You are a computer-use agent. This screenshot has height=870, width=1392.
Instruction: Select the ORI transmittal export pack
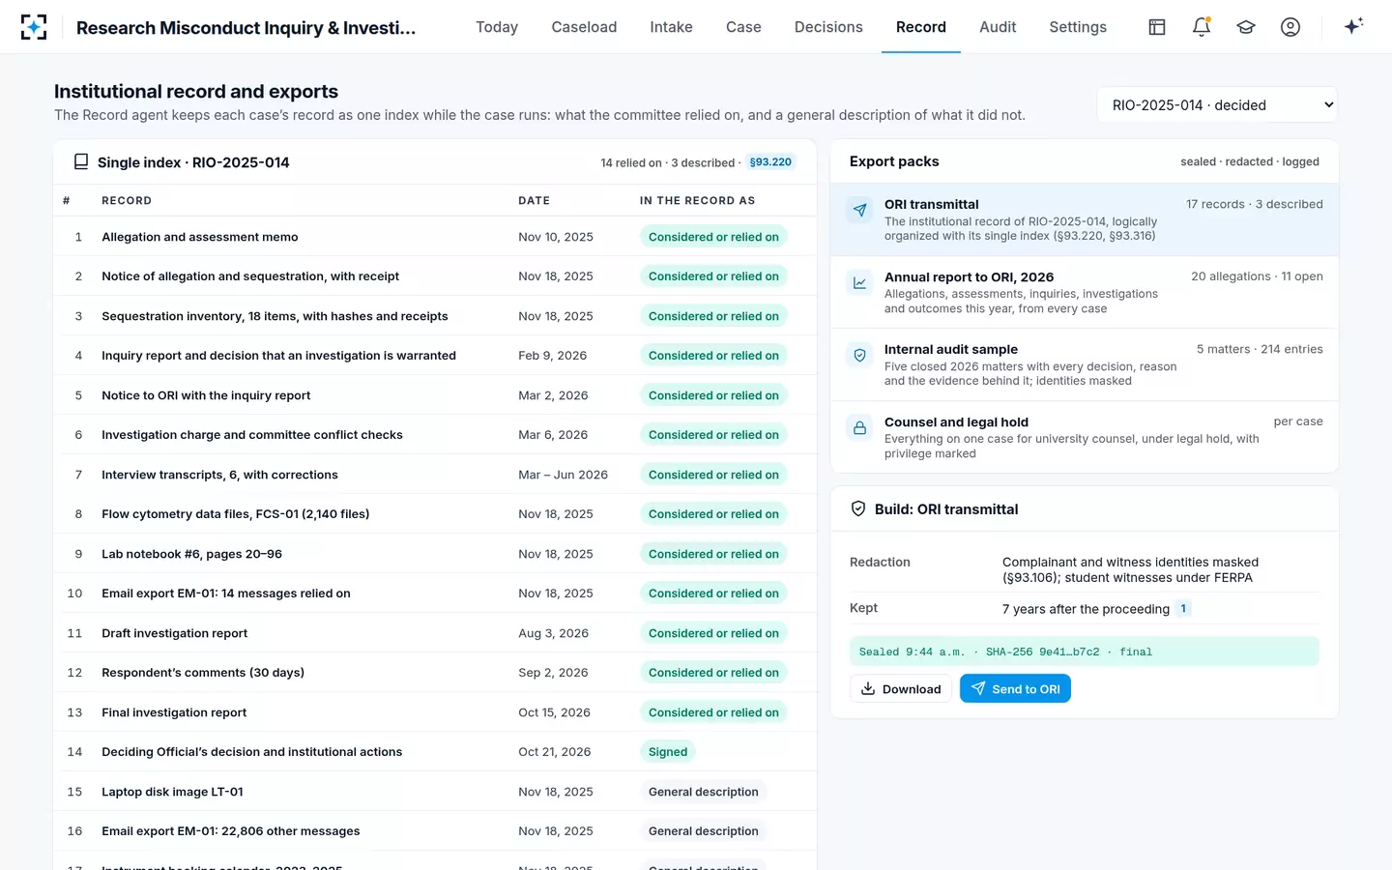pos(1085,219)
